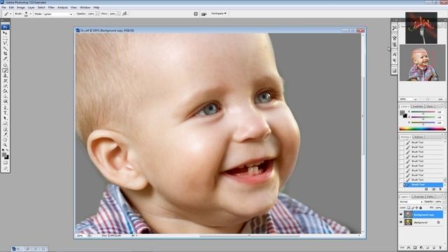Toggle lock all in Layers panel
Image resolution: width=448 pixels, height=252 pixels.
421,208
